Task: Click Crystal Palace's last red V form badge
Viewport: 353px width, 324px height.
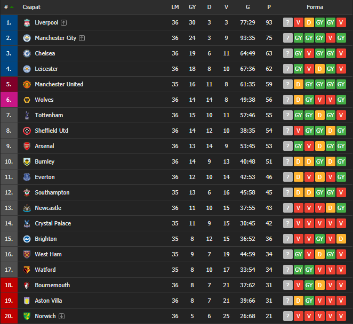Action: [x=341, y=223]
